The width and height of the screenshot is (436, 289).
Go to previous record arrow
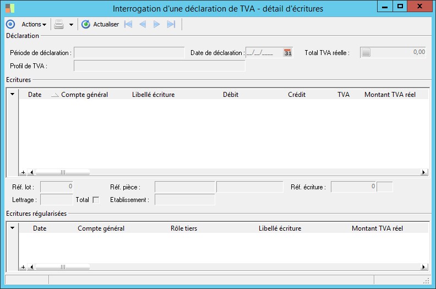pos(143,24)
